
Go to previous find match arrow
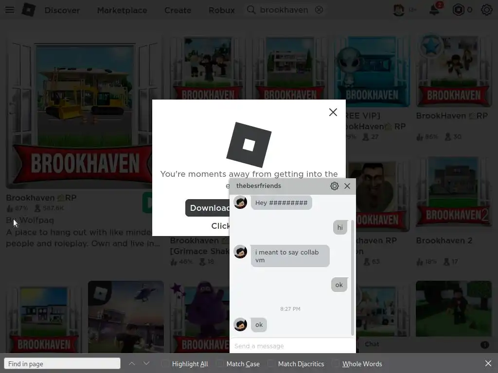pyautogui.click(x=132, y=363)
